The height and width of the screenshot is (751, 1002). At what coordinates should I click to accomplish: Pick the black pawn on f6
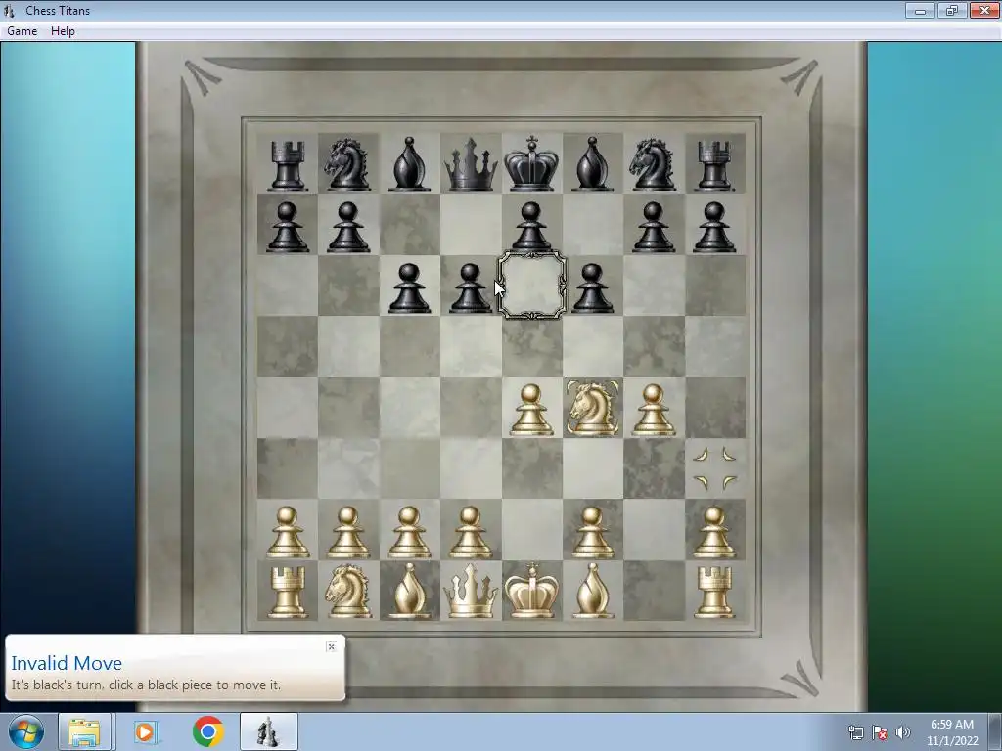click(x=592, y=288)
